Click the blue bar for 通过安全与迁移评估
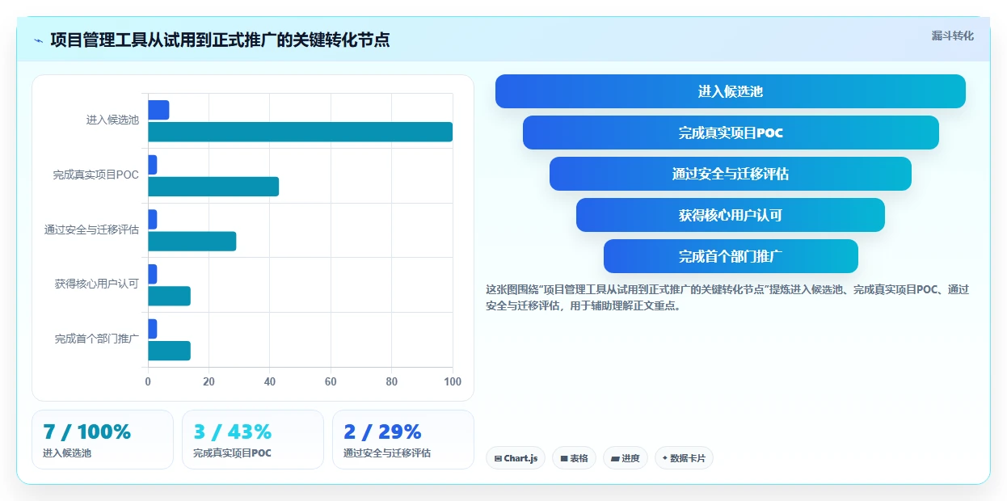Viewport: 1007px width, 501px height. [x=153, y=219]
